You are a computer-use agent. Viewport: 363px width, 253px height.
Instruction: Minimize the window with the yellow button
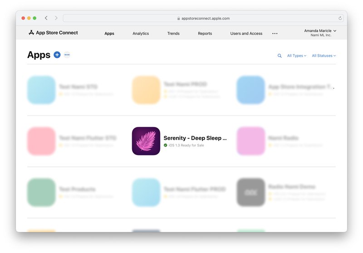tap(29, 18)
